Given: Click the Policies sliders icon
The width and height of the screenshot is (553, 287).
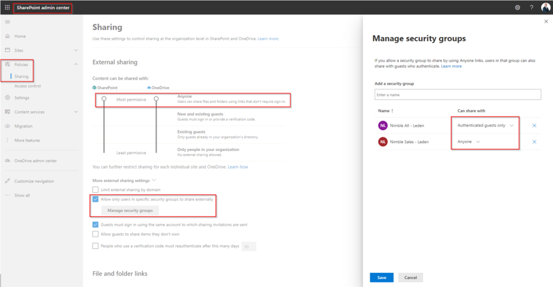Looking at the screenshot, I should pos(8,64).
